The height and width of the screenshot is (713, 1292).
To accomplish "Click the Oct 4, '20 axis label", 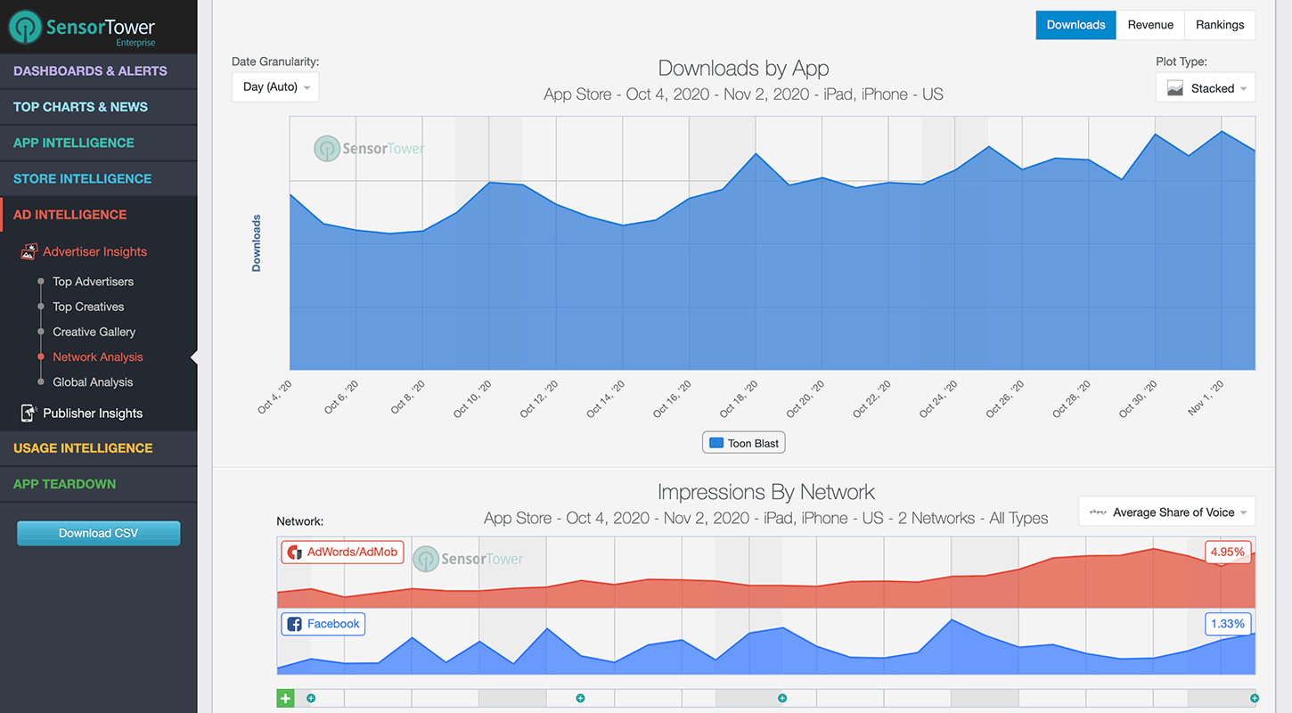I will click(x=274, y=398).
